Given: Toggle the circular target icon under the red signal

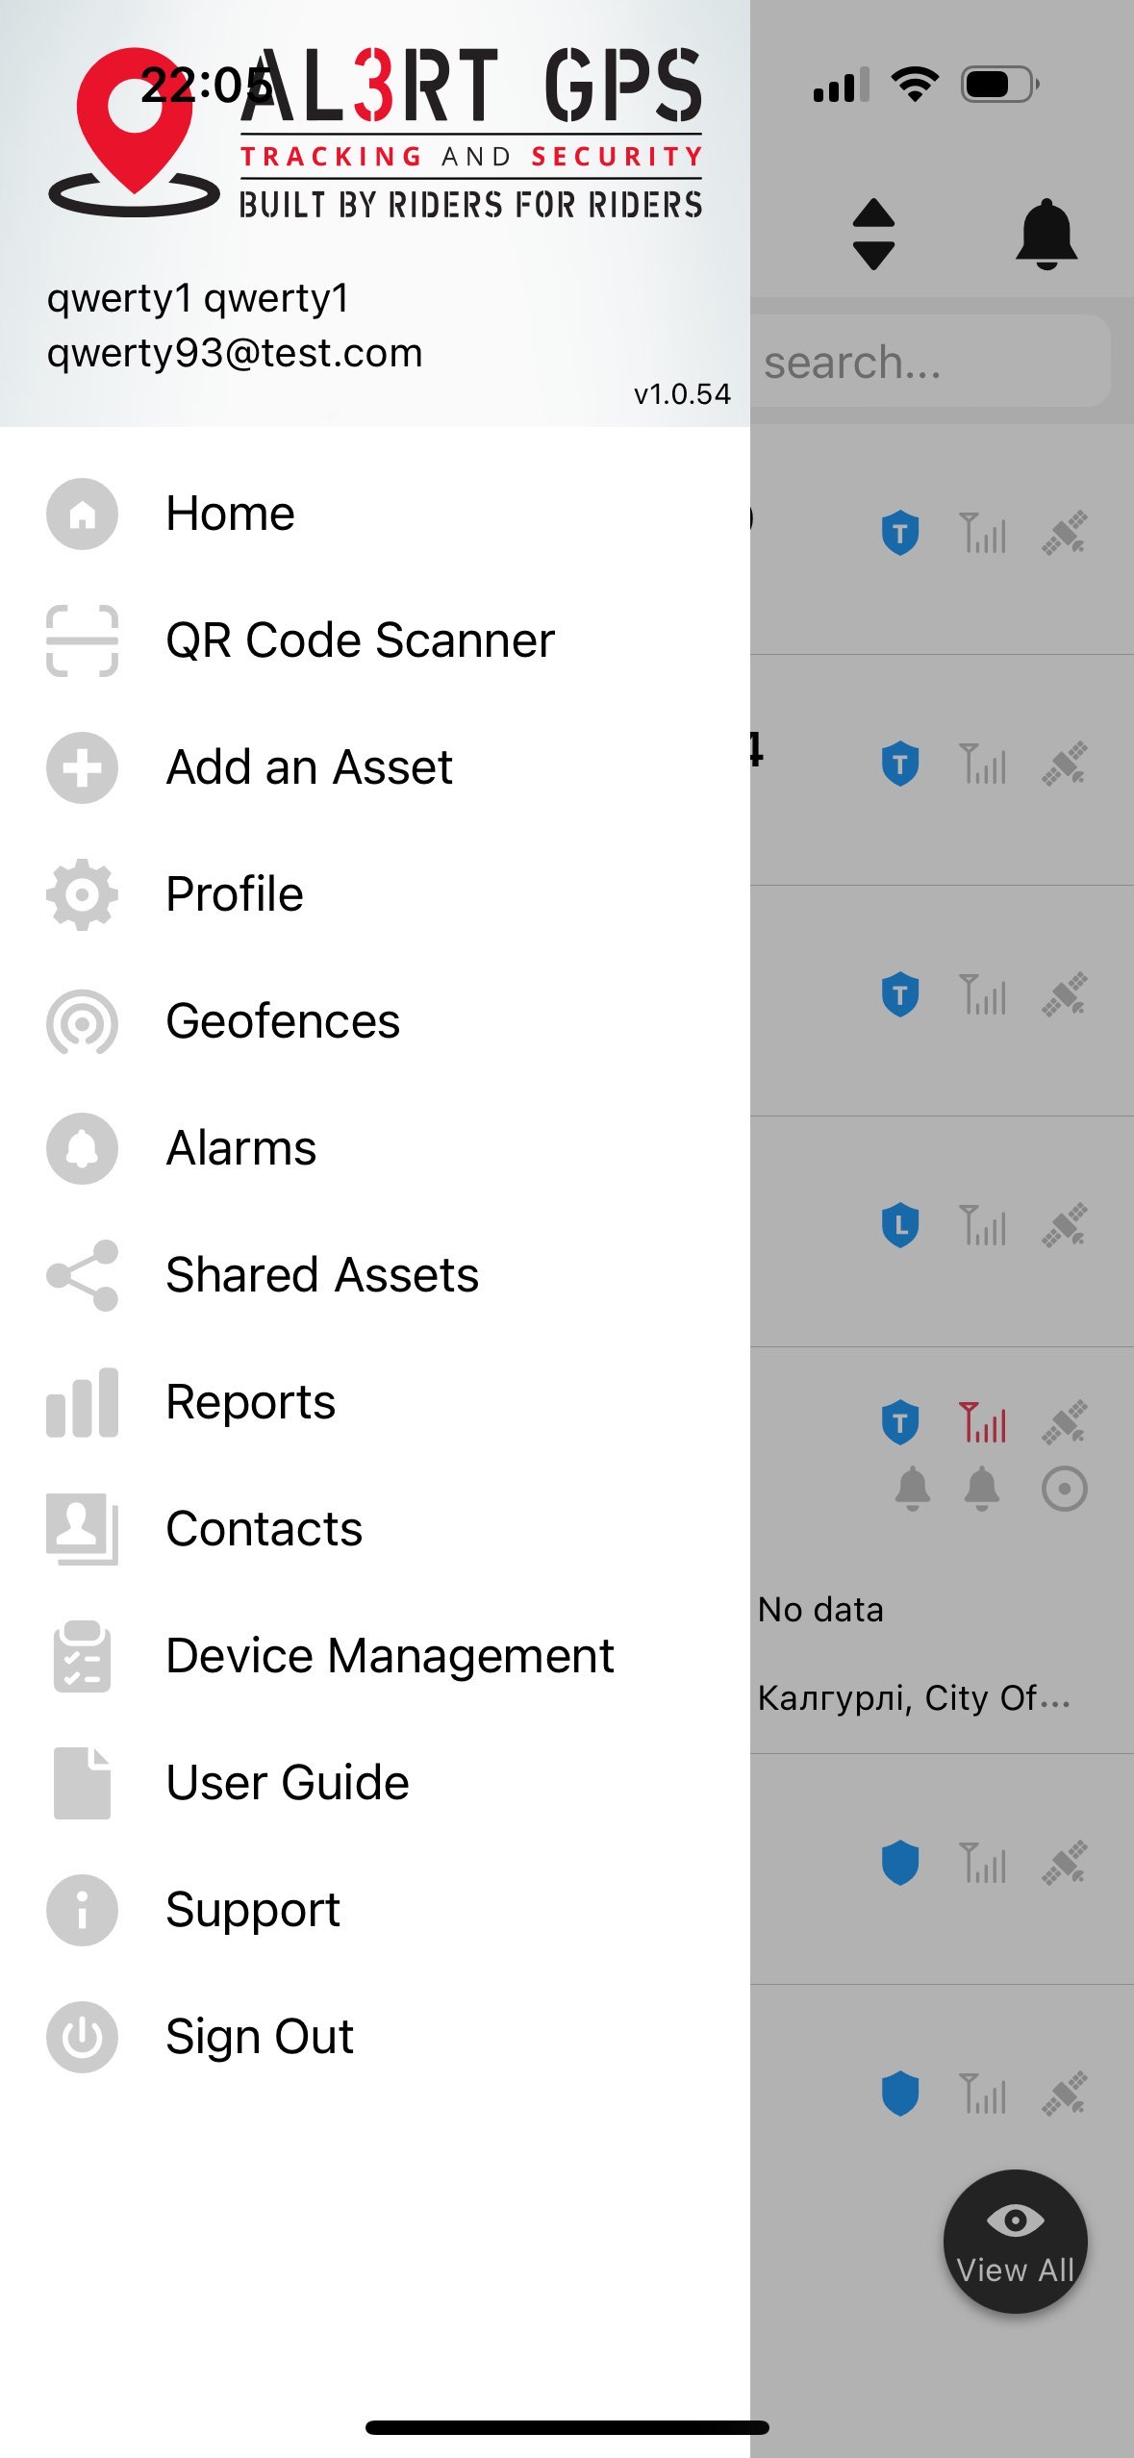Looking at the screenshot, I should tap(1064, 1489).
